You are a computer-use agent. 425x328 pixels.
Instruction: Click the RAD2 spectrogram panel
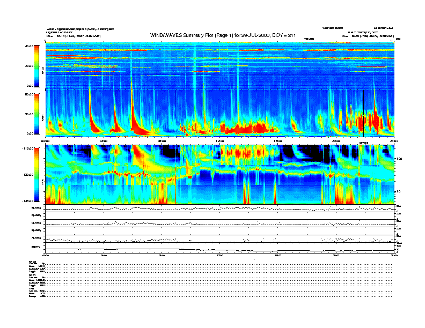coord(220,65)
